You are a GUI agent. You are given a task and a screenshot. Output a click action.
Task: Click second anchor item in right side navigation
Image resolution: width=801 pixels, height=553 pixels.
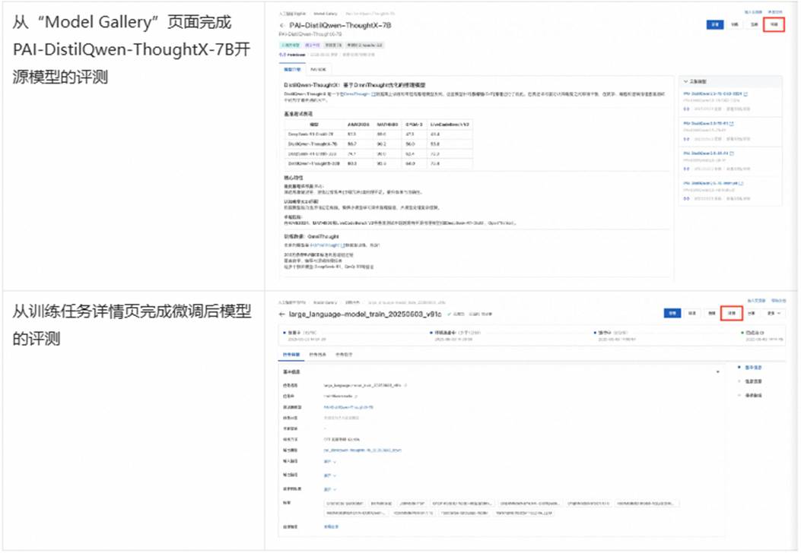coord(753,381)
